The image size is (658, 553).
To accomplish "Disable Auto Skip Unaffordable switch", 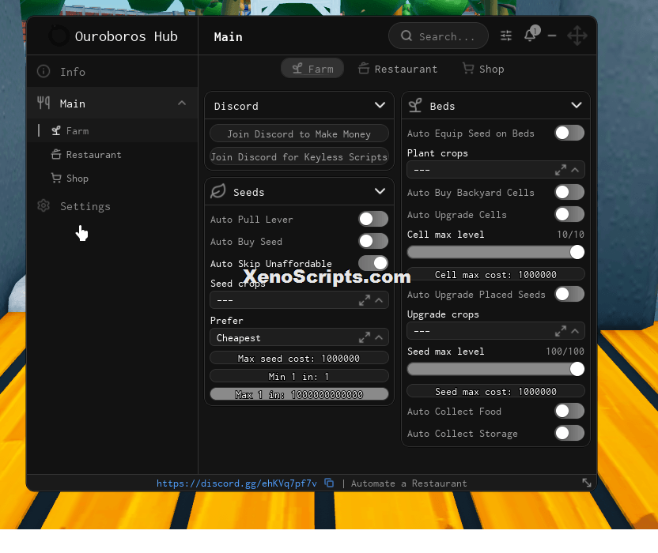I will tap(373, 263).
